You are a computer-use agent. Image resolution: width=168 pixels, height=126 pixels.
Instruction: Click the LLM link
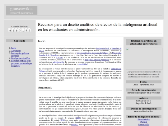tap(78, 118)
